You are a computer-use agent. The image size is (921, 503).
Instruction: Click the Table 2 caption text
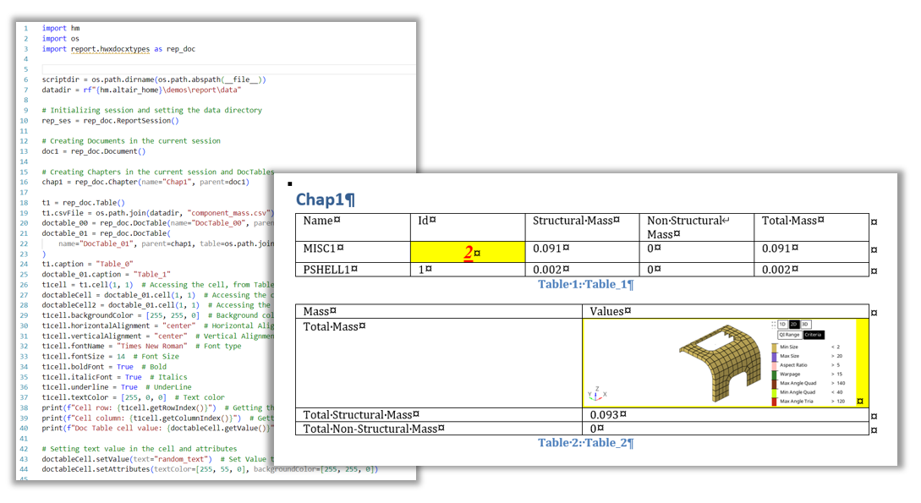(585, 442)
